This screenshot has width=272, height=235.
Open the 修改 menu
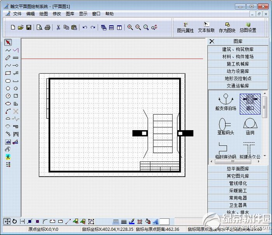pyautogui.click(x=57, y=14)
